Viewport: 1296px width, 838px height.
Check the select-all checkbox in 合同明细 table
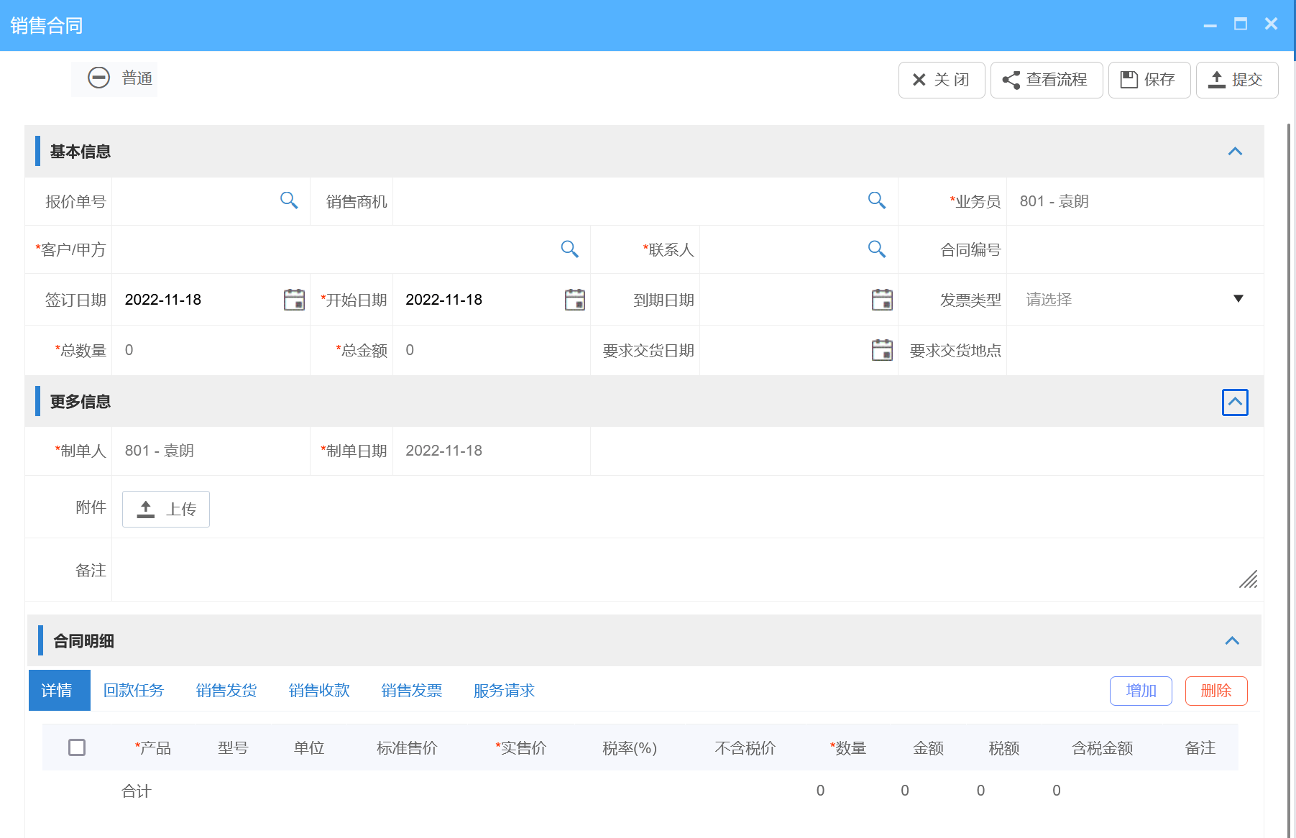coord(78,747)
